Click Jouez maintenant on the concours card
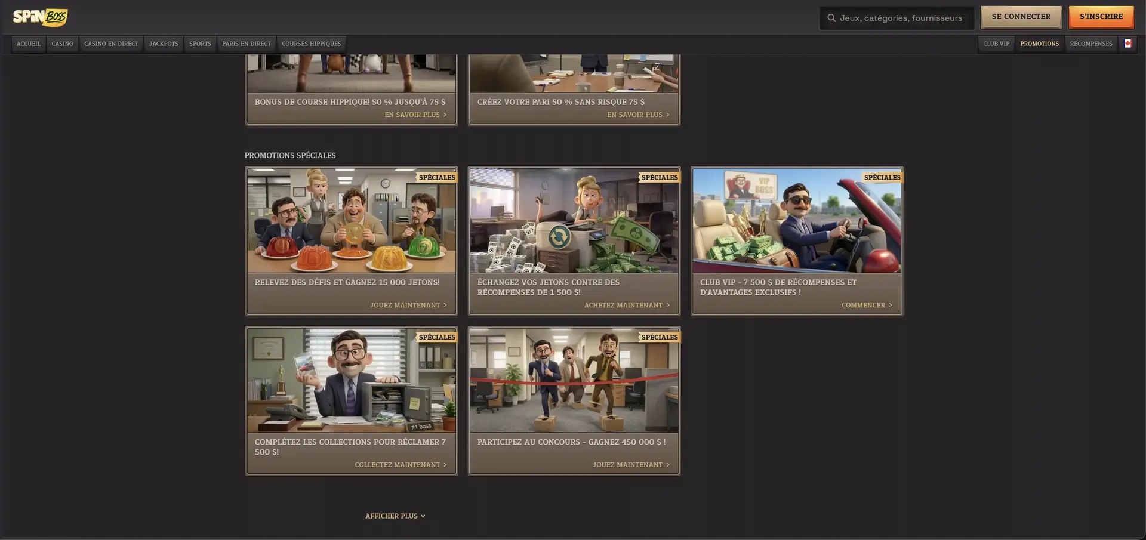 (631, 465)
